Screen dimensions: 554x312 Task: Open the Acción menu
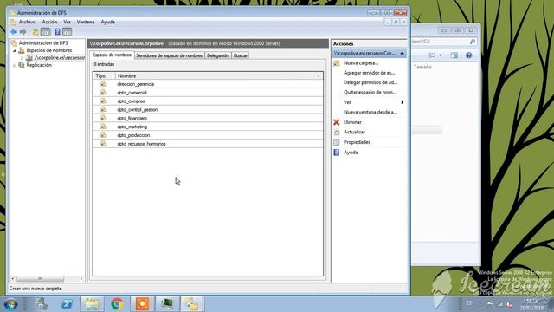tap(49, 22)
